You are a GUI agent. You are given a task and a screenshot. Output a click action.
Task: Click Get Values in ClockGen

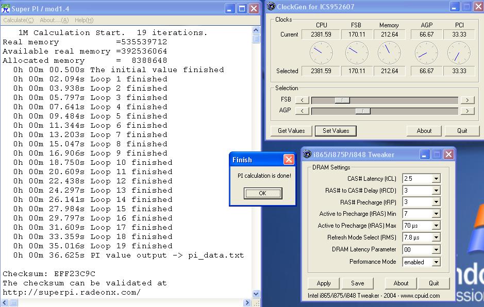pyautogui.click(x=291, y=131)
